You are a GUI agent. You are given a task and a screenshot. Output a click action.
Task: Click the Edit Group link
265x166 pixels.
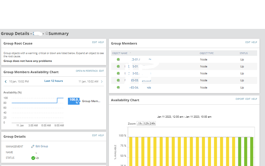pos(42,146)
